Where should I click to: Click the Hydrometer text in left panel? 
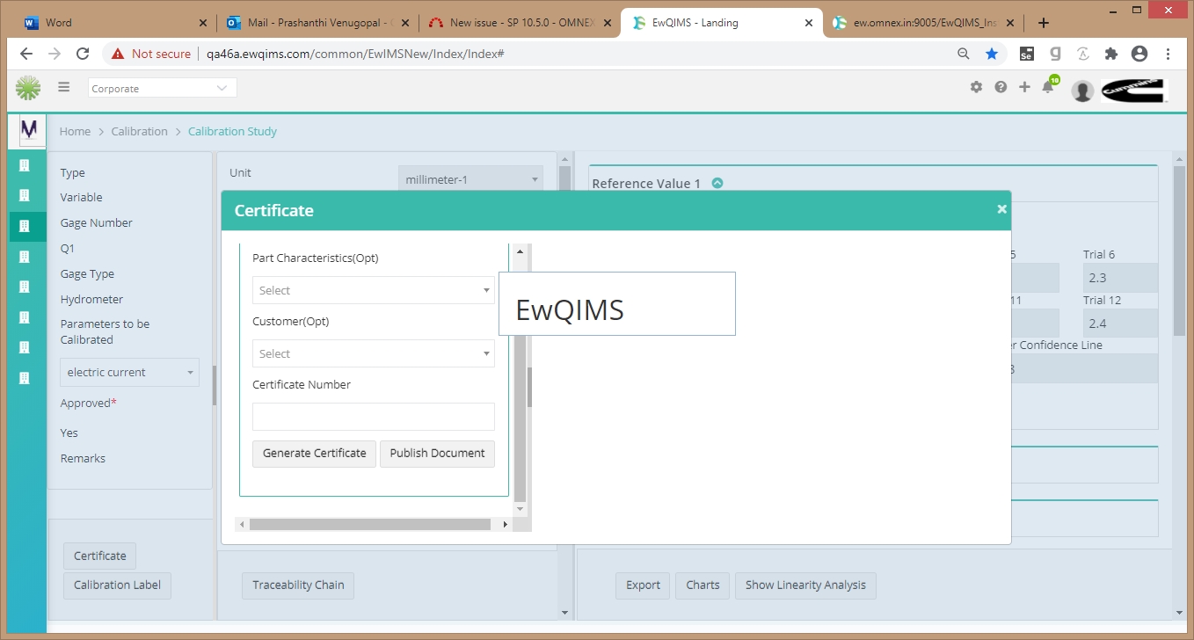(x=92, y=300)
